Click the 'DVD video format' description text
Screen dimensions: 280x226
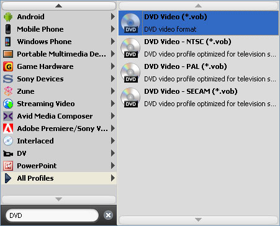170,29
